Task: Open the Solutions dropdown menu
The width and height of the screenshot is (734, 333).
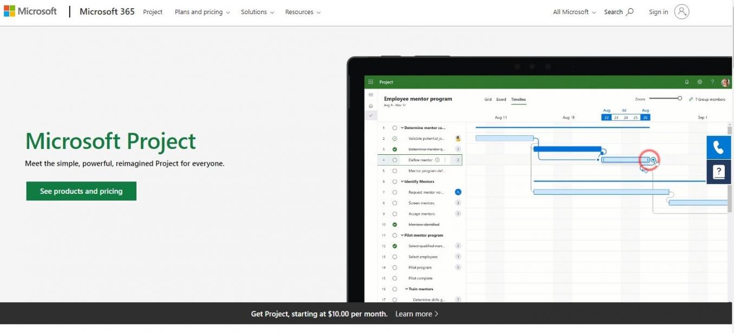Action: pos(257,12)
